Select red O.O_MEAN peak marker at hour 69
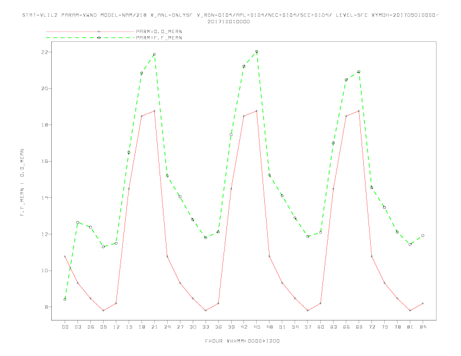Viewport: 461px width, 356px height. [x=359, y=111]
